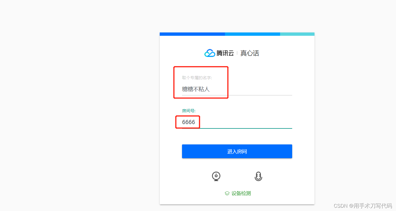Click the 真心话 title text
This screenshot has width=396, height=211.
[x=250, y=53]
